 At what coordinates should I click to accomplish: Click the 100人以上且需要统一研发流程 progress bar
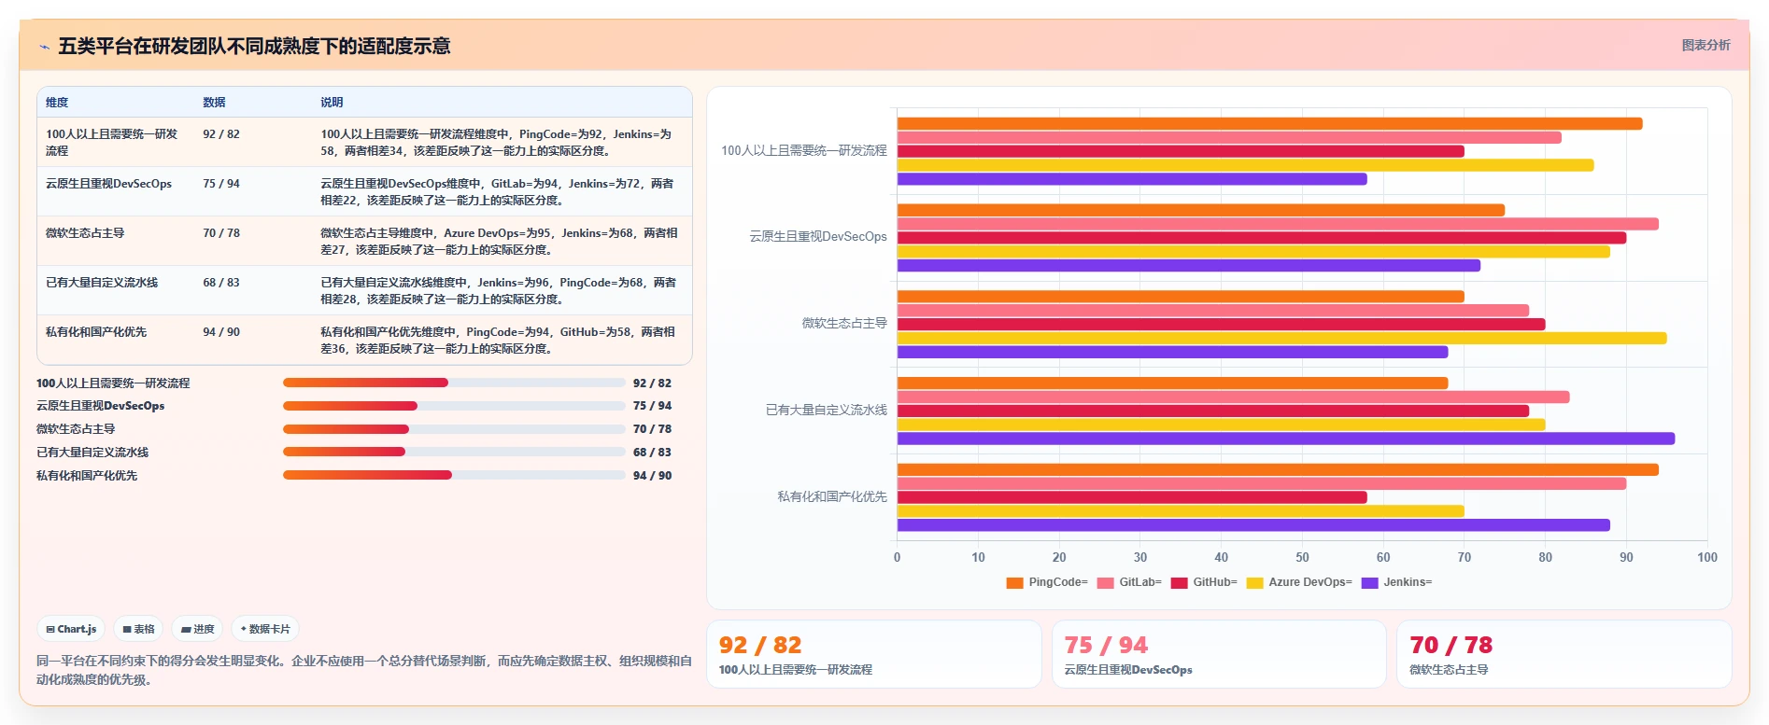click(x=454, y=383)
